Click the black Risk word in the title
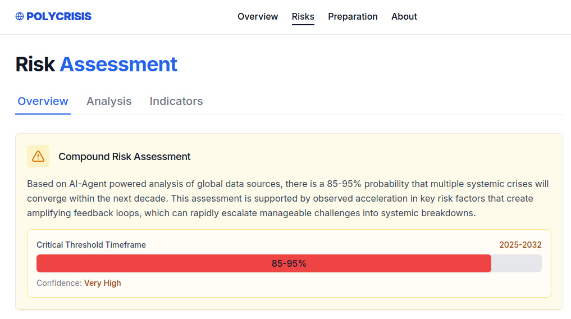The width and height of the screenshot is (571, 319). coord(35,65)
